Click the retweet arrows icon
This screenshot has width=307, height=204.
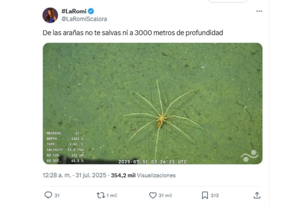(x=101, y=195)
